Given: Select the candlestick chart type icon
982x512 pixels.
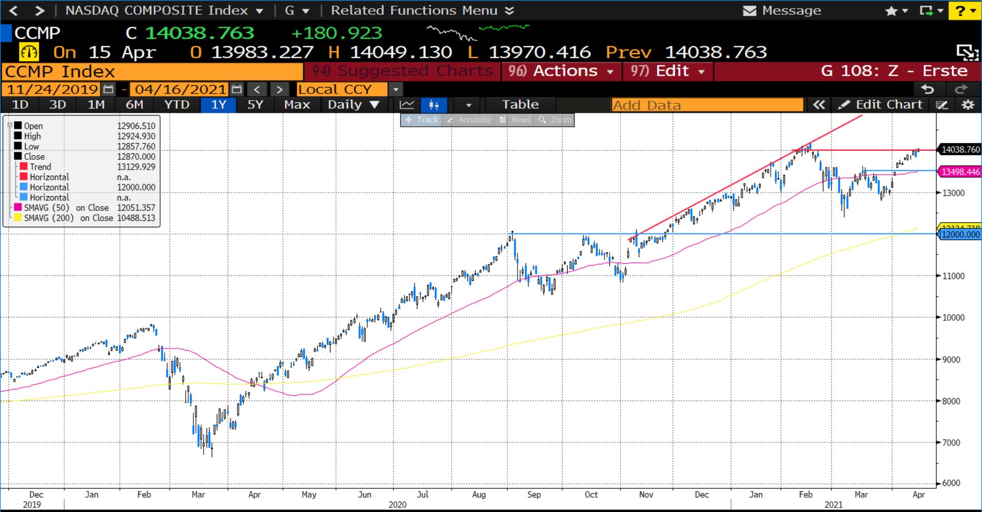Looking at the screenshot, I should tap(434, 105).
